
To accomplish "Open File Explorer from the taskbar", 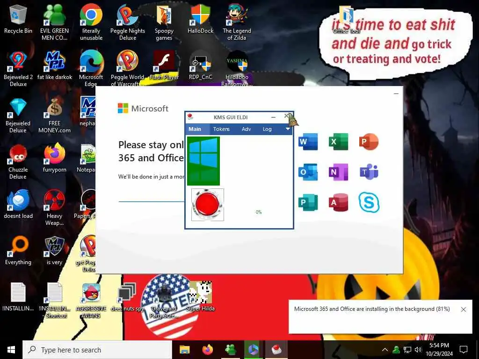I will 184,350.
